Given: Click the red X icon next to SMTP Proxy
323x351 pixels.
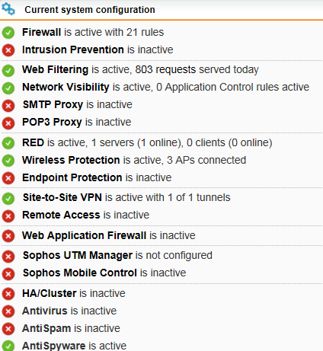Looking at the screenshot, I should click(8, 105).
